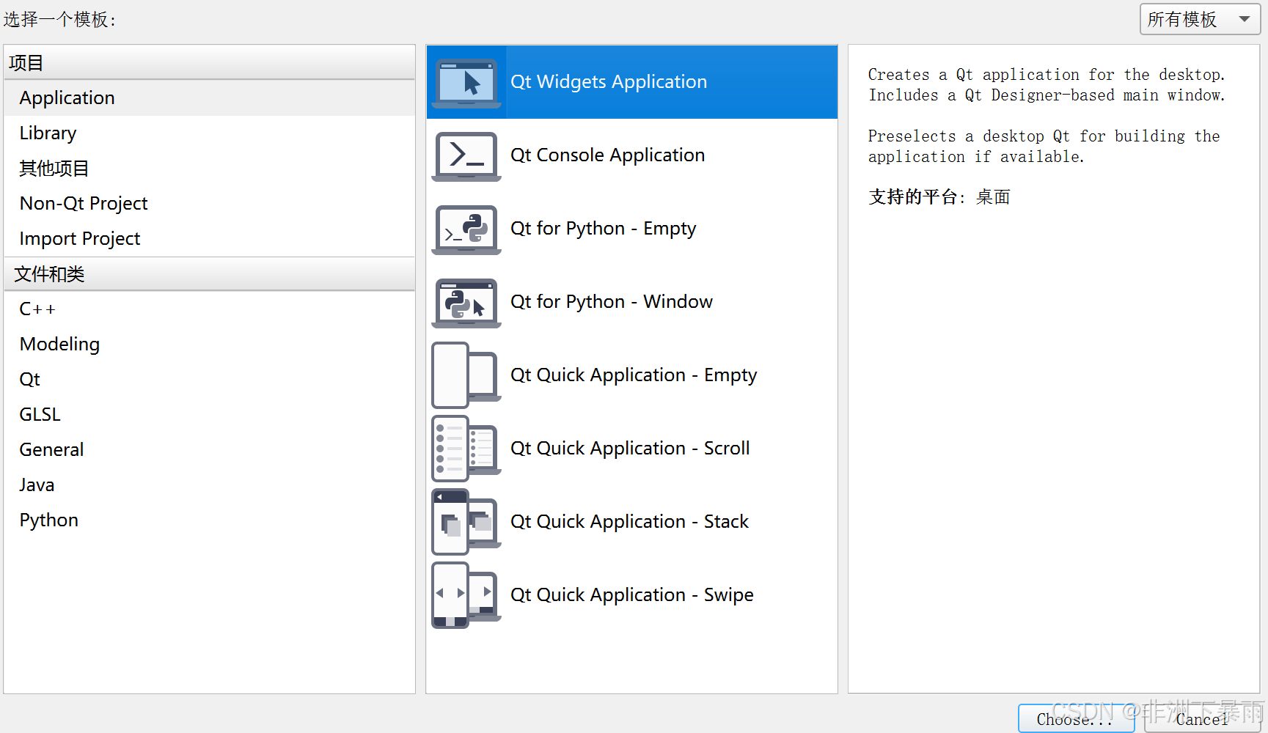Choose the Qt Console Application label

tap(607, 155)
